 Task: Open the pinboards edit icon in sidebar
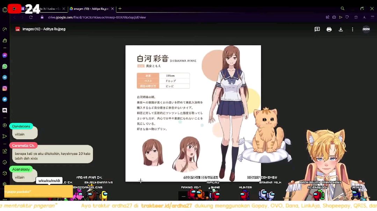click(x=5, y=151)
